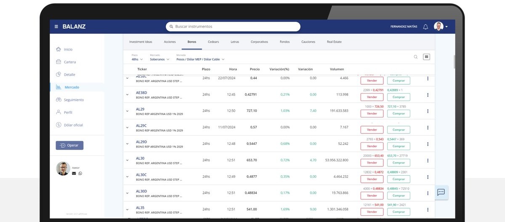The width and height of the screenshot is (505, 222).
Task: Open three-dot menu for AL29 row
Action: pos(428,111)
